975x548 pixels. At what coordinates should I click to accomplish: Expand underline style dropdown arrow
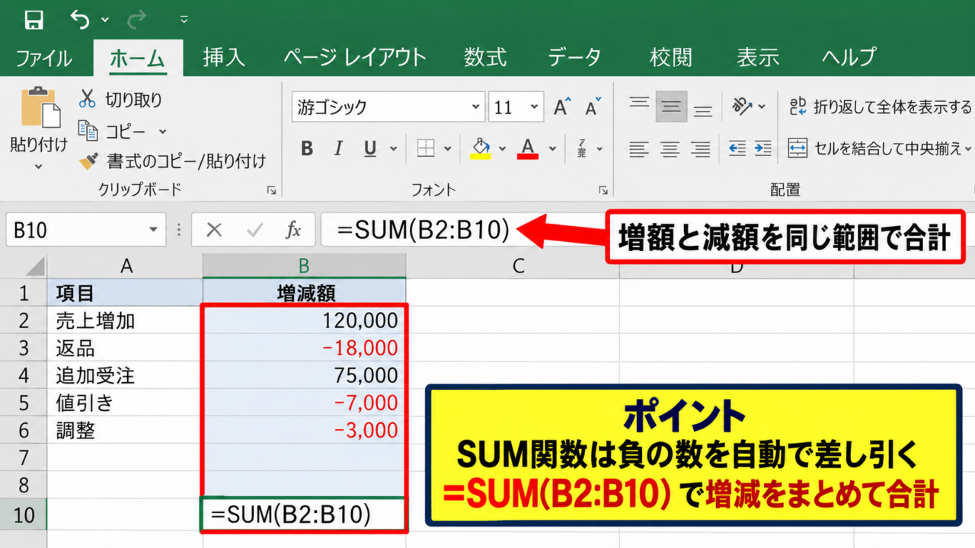[394, 148]
